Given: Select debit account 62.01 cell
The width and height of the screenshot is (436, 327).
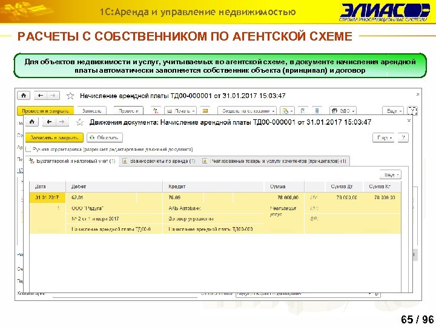Looking at the screenshot, I should click(x=101, y=197).
